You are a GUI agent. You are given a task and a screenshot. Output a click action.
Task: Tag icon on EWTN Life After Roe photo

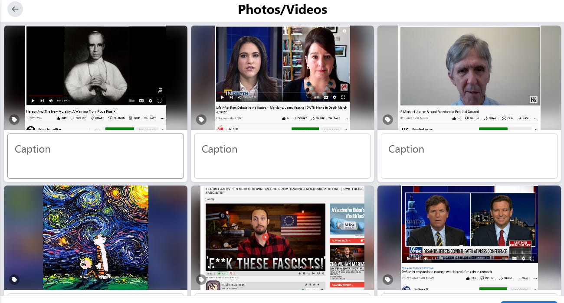[x=201, y=120]
